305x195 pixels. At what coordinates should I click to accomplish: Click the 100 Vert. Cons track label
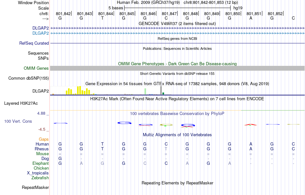click(x=18, y=121)
